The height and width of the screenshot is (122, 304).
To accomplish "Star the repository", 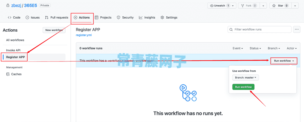I will (x=280, y=6).
